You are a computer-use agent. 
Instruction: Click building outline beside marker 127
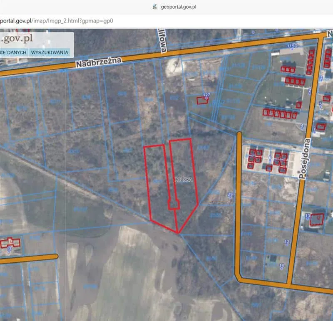pos(202,101)
